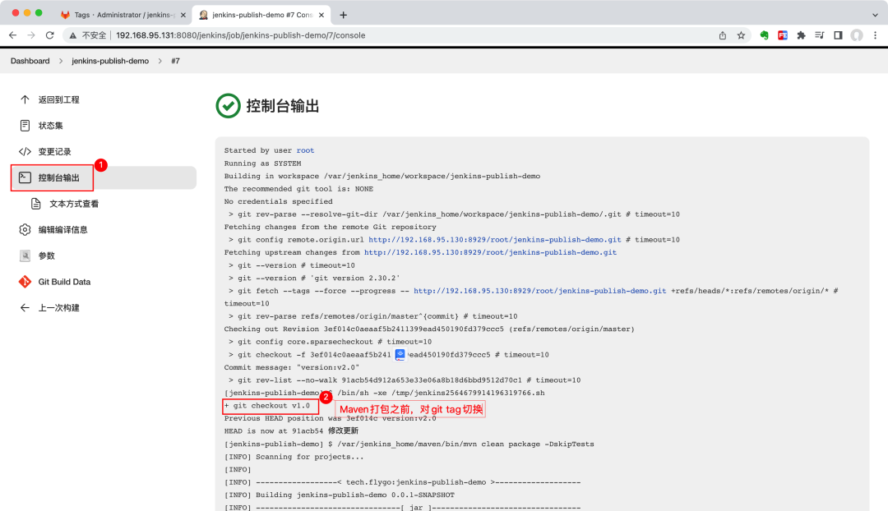Click the share page icon

coord(723,35)
